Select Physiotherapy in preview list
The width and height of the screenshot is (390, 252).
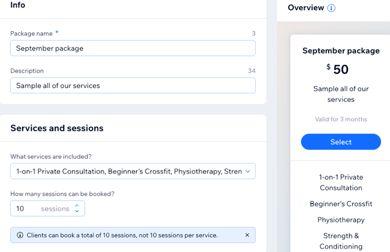[341, 220]
